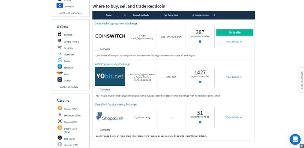Click 'USD, JPY, RUB, EUR' fiat cell
Screen dimensions: 304x148
coord(171,37)
